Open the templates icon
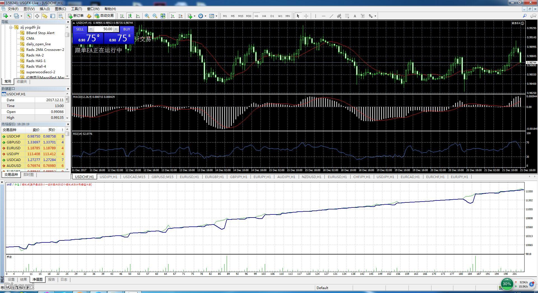Screen dimensions: 538x293 pos(212,16)
